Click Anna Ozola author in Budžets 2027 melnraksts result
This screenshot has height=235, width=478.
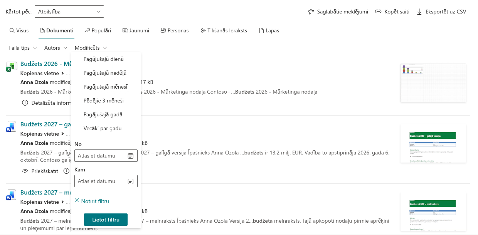(34, 211)
